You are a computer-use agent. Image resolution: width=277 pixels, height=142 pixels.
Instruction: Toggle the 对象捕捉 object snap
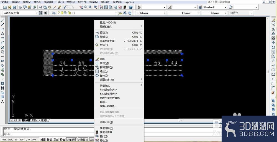pos(71,140)
